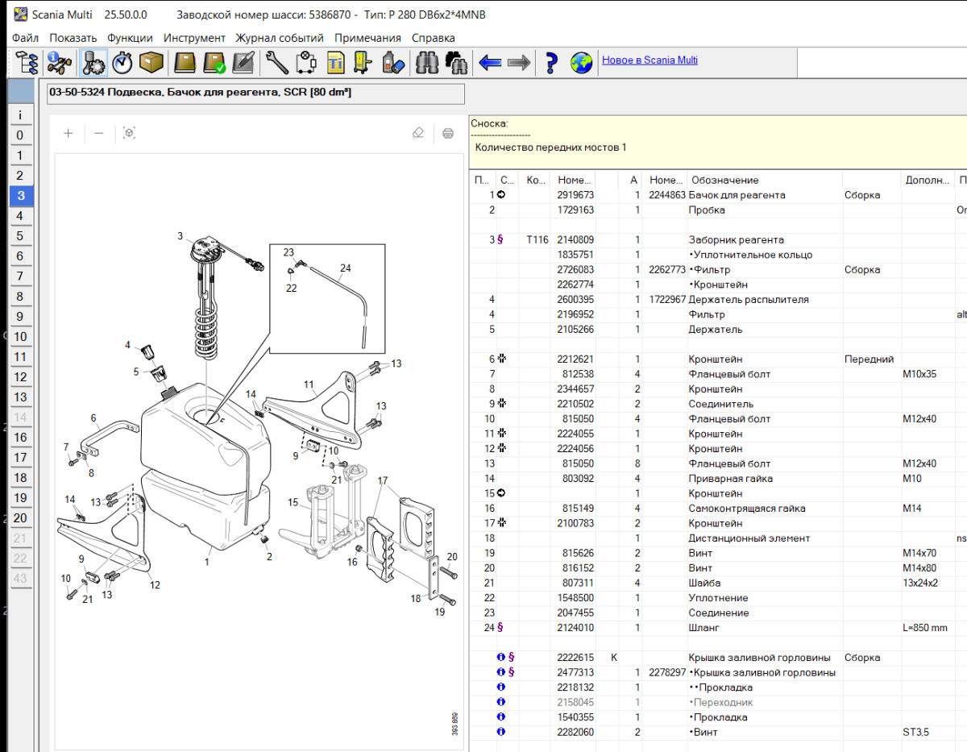967x752 pixels.
Task: Print the diagram using the printer icon
Action: [448, 133]
